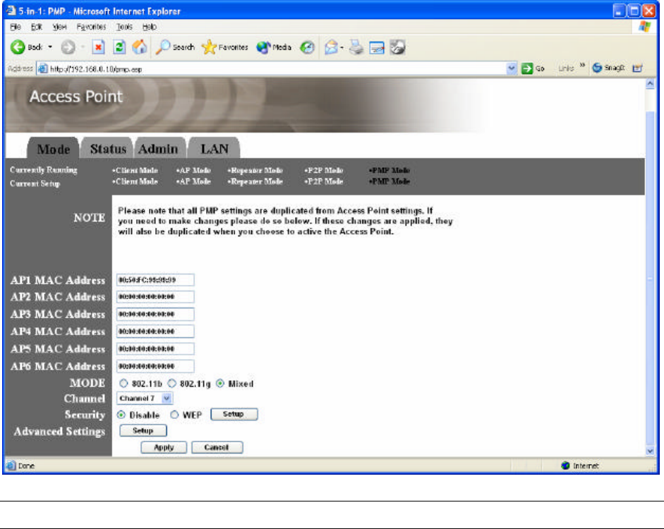Click Current Setup PMP Mode link

pyautogui.click(x=390, y=181)
